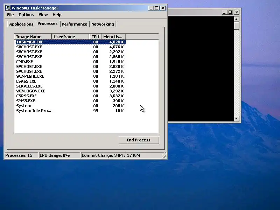This screenshot has height=210, width=280.
Task: Maximize the Windows Task Manager window
Action: (156, 8)
